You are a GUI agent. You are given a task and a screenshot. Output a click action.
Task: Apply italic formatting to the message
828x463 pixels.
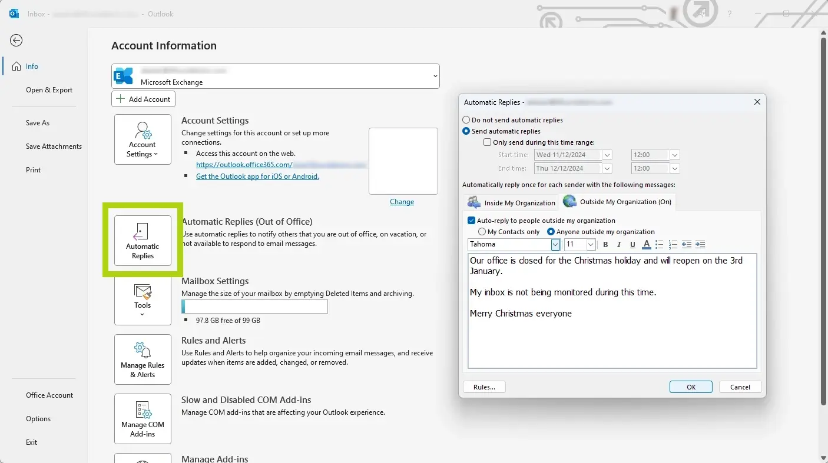(619, 244)
